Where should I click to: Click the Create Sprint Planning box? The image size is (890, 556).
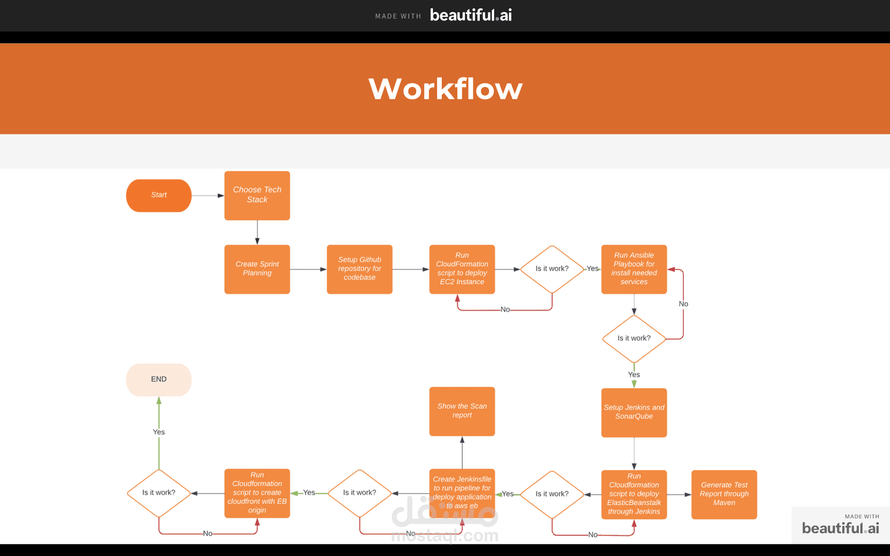pos(257,269)
